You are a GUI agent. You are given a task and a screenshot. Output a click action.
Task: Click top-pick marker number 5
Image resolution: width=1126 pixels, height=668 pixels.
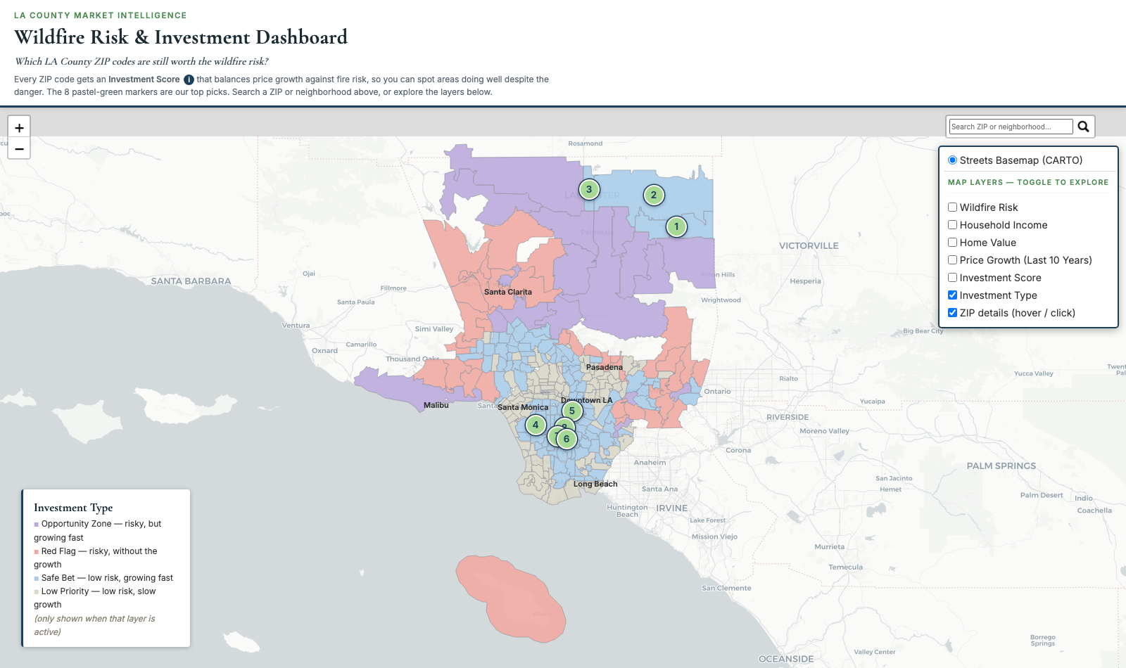[572, 411]
